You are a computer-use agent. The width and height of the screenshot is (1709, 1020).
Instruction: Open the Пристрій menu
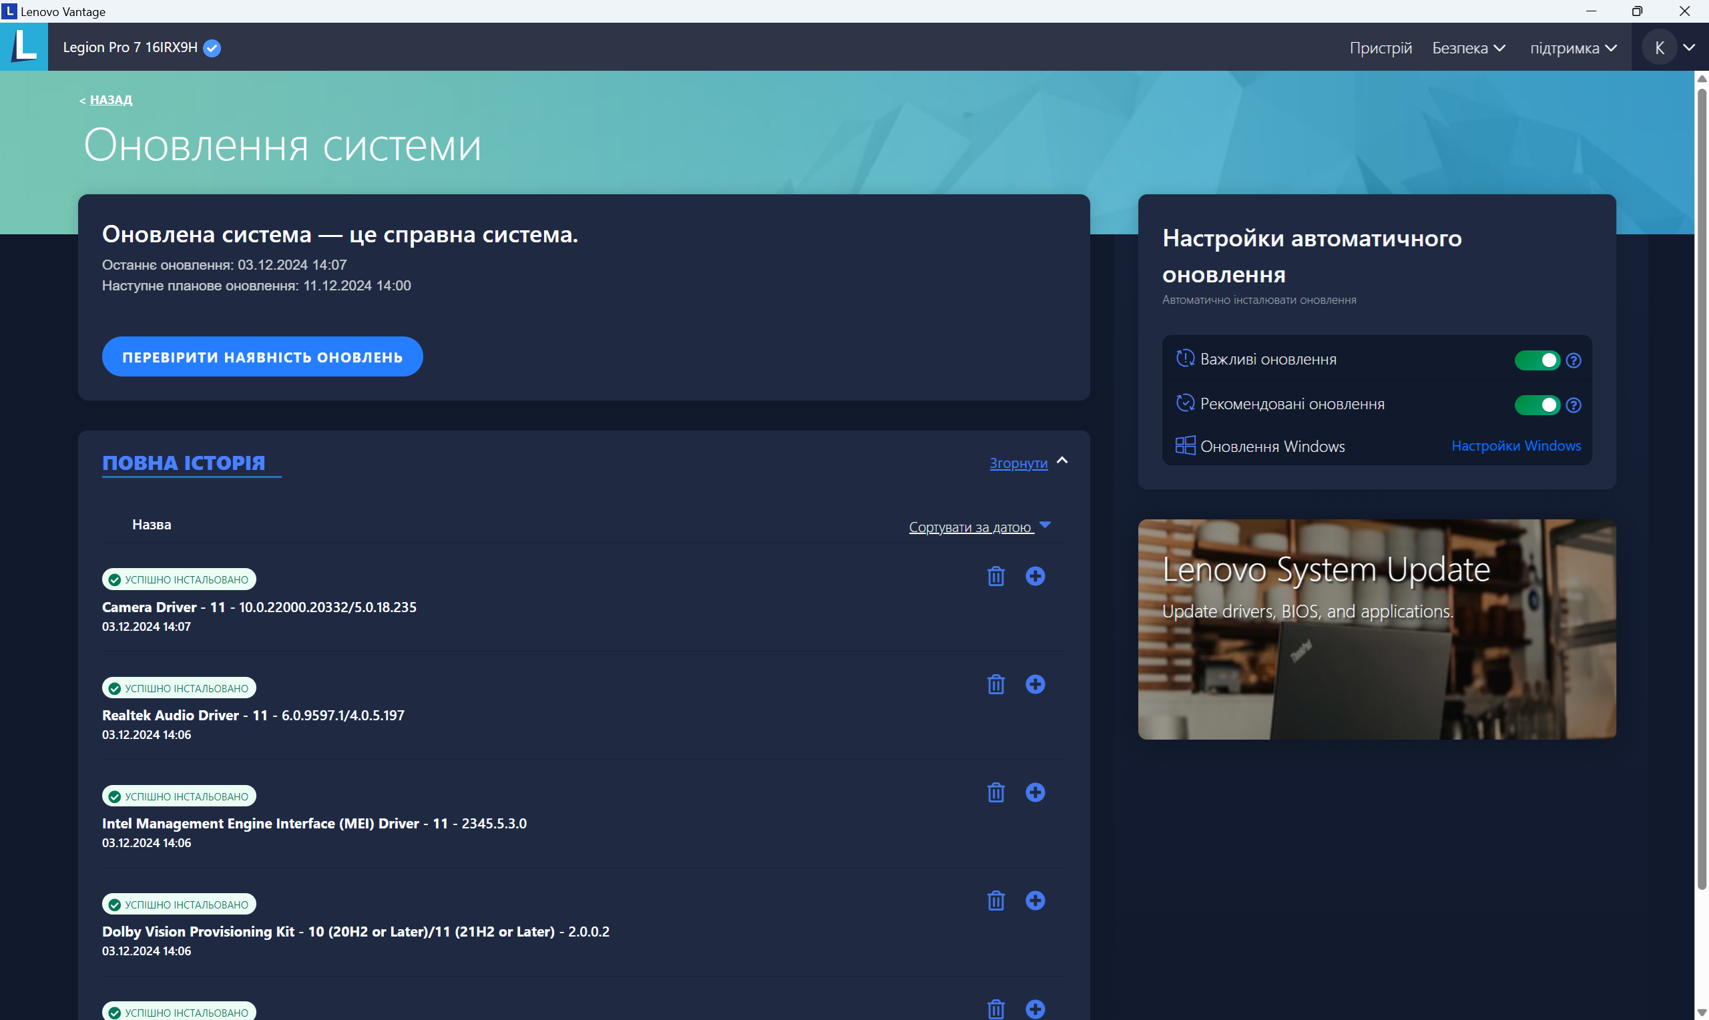[x=1381, y=47]
